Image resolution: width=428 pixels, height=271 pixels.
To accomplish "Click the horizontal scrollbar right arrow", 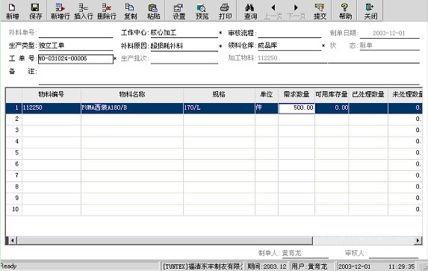I will (x=418, y=240).
